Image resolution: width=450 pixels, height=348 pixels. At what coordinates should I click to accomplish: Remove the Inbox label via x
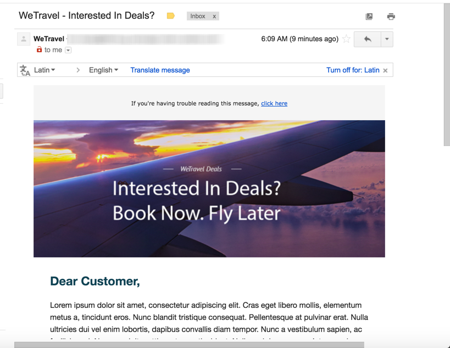pyautogui.click(x=214, y=16)
